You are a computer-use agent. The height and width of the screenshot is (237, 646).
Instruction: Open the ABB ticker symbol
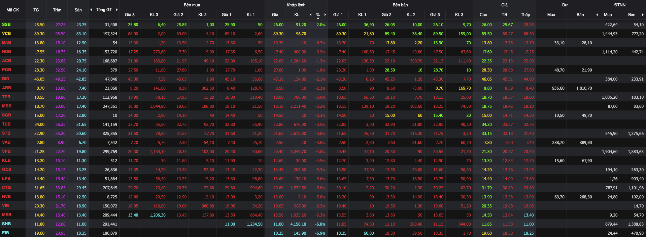6,88
